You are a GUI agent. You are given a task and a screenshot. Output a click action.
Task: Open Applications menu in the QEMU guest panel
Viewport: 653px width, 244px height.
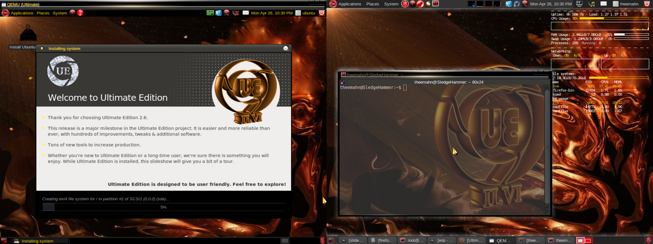22,13
